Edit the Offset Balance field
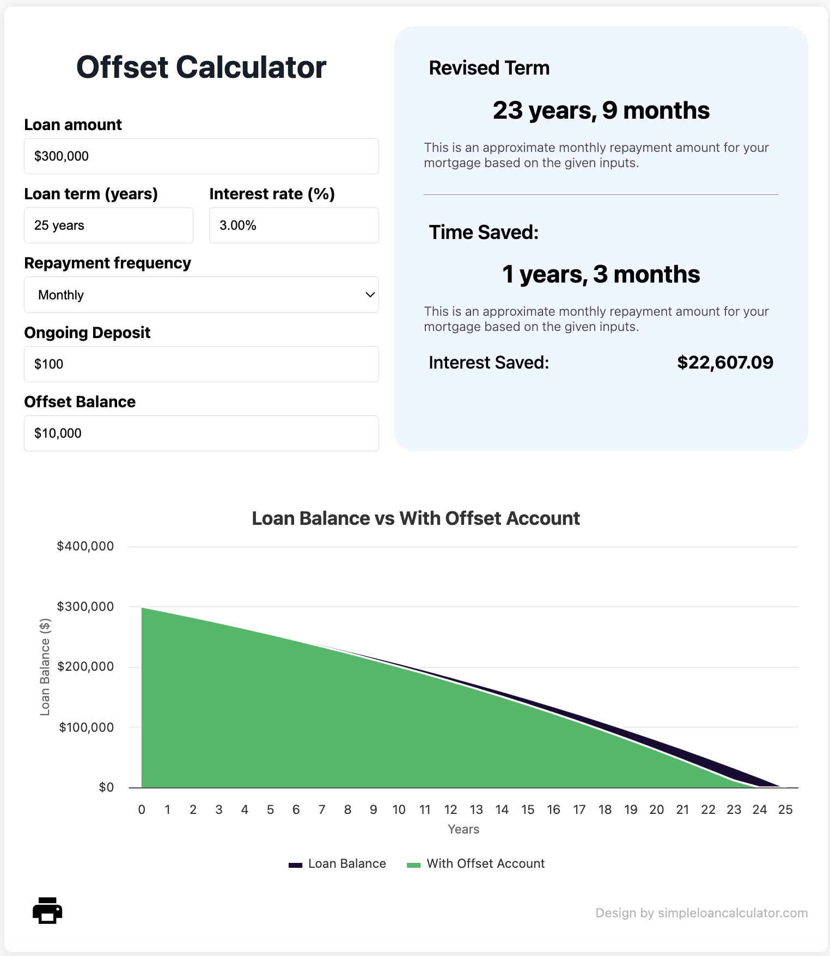This screenshot has height=956, width=830. tap(201, 433)
